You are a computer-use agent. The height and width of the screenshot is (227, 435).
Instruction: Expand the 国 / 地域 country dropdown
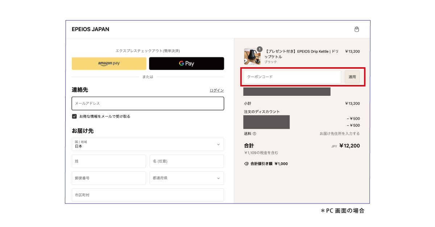coord(148,144)
